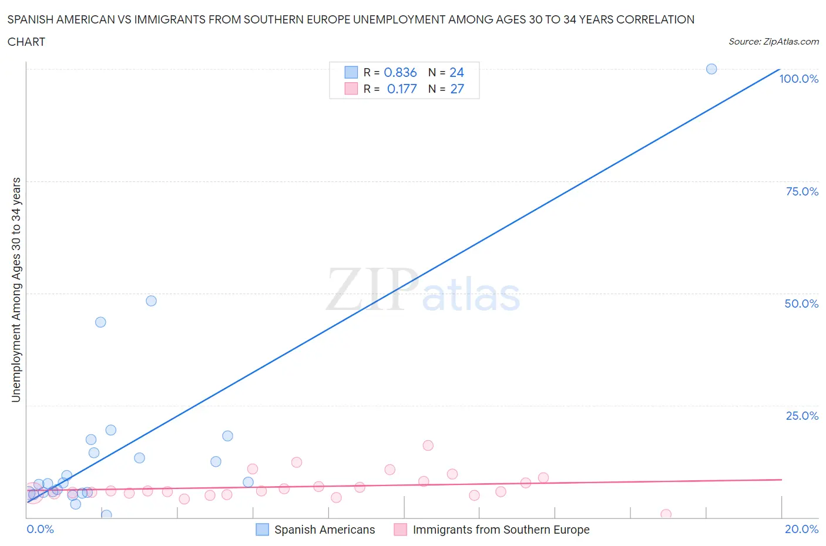
Task: Click the blue data point near 48%
Action: tap(151, 301)
